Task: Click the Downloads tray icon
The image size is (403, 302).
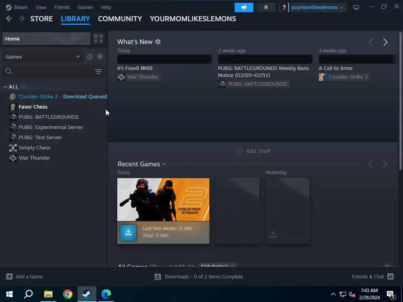Action: pos(158,276)
